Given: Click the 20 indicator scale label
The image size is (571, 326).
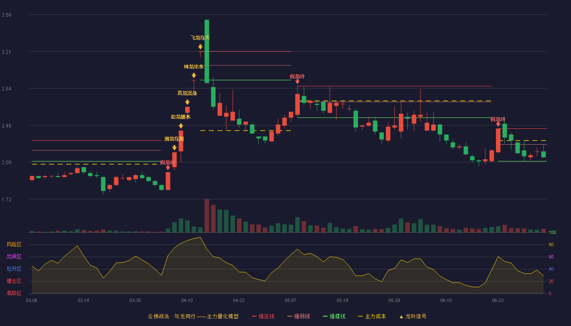Looking at the screenshot, I should 551,281.
